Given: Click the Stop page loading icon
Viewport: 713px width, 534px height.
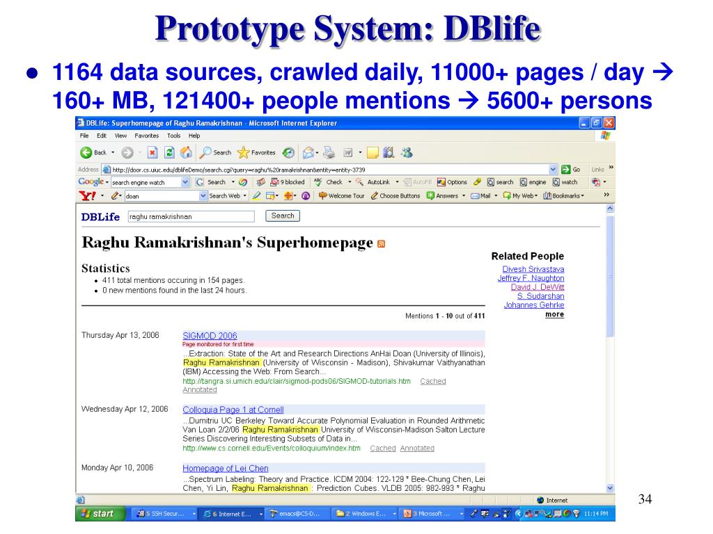Looking at the screenshot, I should (x=152, y=152).
